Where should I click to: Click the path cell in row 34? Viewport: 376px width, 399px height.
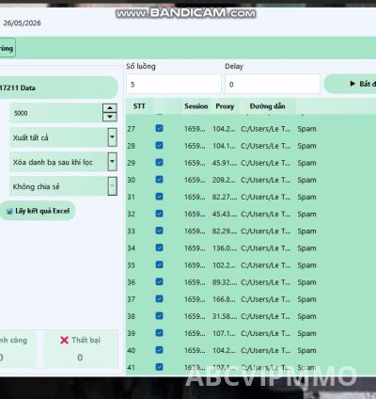click(x=265, y=248)
